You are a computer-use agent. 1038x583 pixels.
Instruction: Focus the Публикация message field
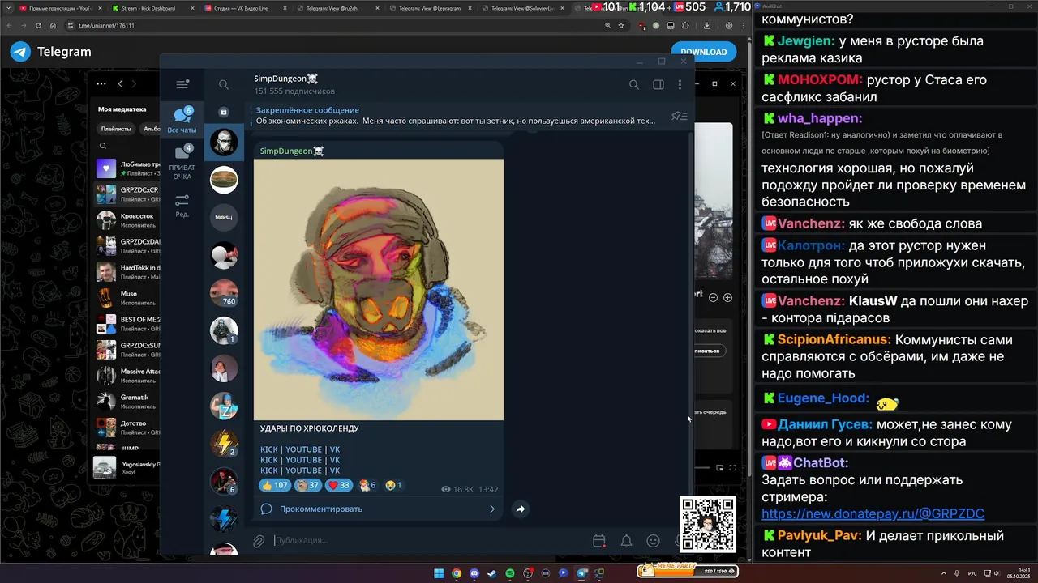[x=430, y=540]
